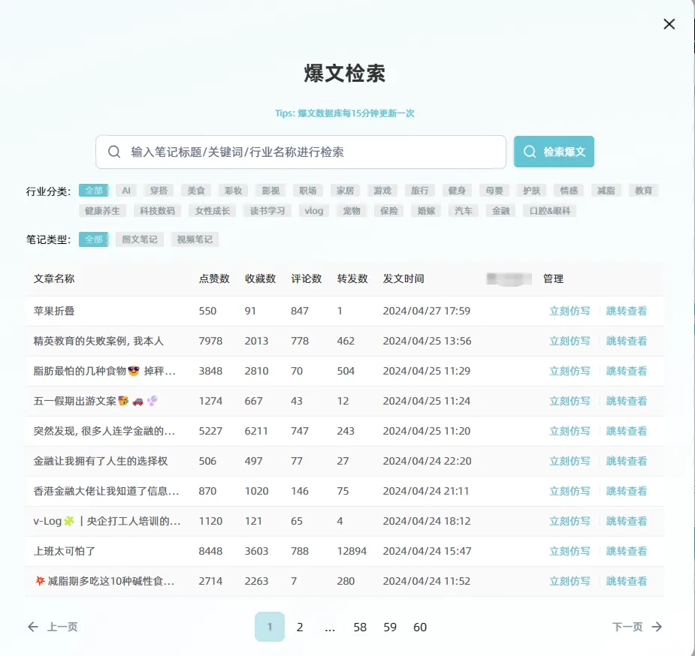Select the 金融 industry filter
Image resolution: width=695 pixels, height=656 pixels.
(x=500, y=211)
